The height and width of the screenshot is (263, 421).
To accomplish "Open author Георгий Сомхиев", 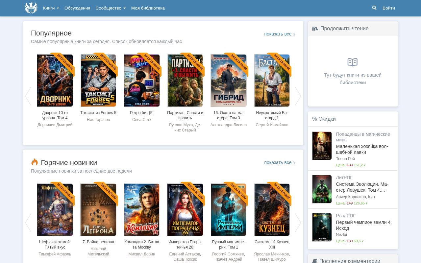I will click(228, 254).
